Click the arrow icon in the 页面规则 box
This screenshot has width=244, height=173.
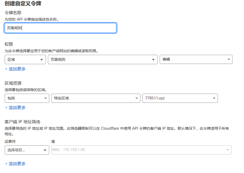click(153, 60)
